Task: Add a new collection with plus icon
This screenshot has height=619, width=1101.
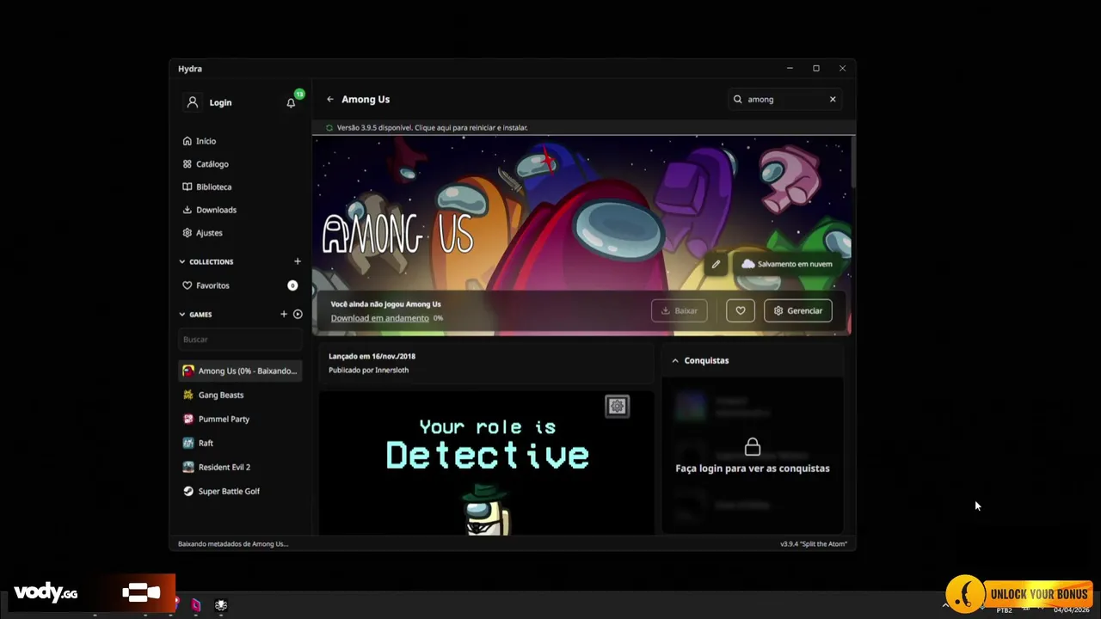Action: coord(298,261)
